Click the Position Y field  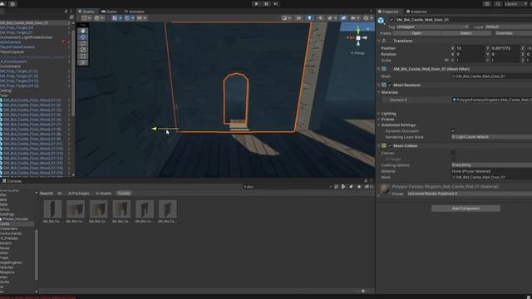(505, 48)
